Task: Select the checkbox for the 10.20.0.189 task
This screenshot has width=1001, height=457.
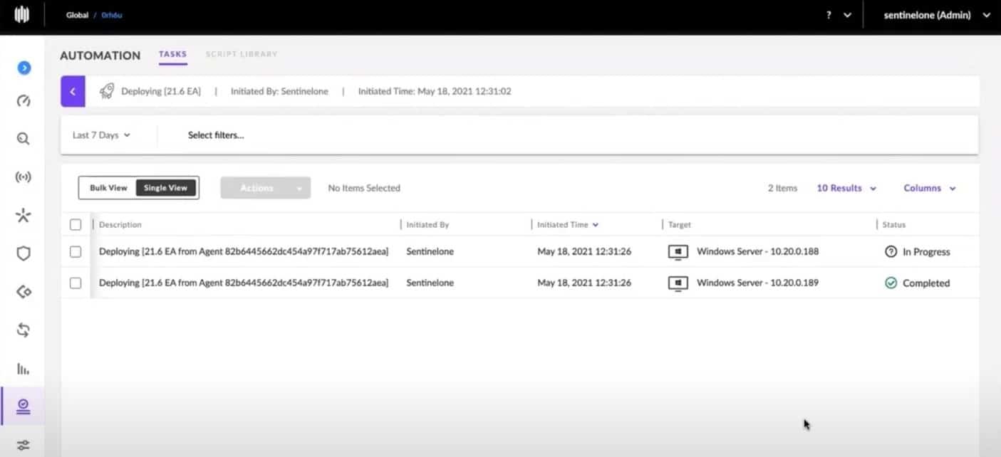Action: coord(76,283)
